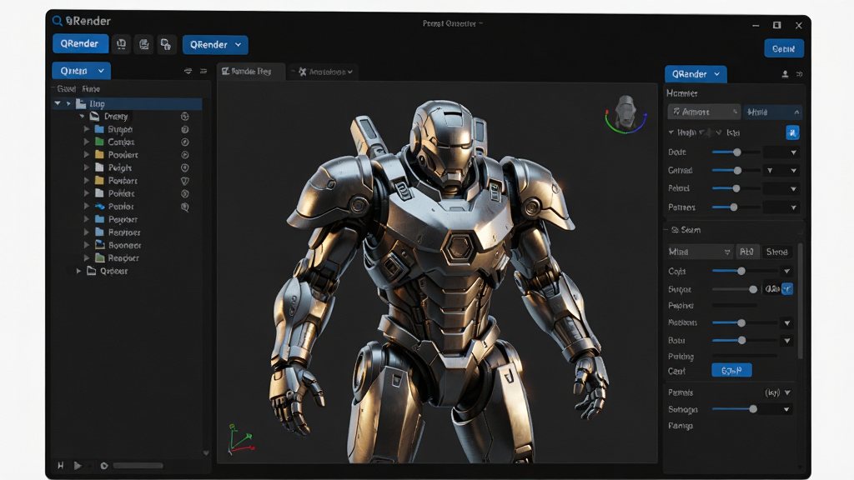Select the second tab under the left panel dropdown
Image resolution: width=854 pixels, height=480 pixels.
pos(91,88)
